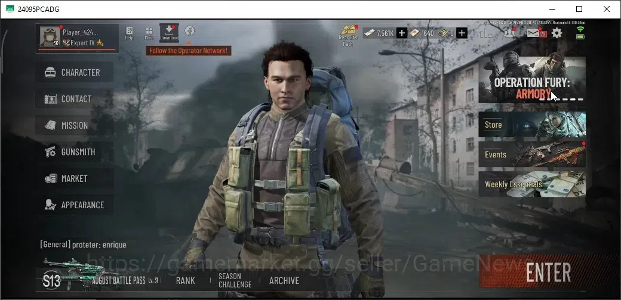Click the S13 season badge
The width and height of the screenshot is (621, 300).
pyautogui.click(x=51, y=280)
